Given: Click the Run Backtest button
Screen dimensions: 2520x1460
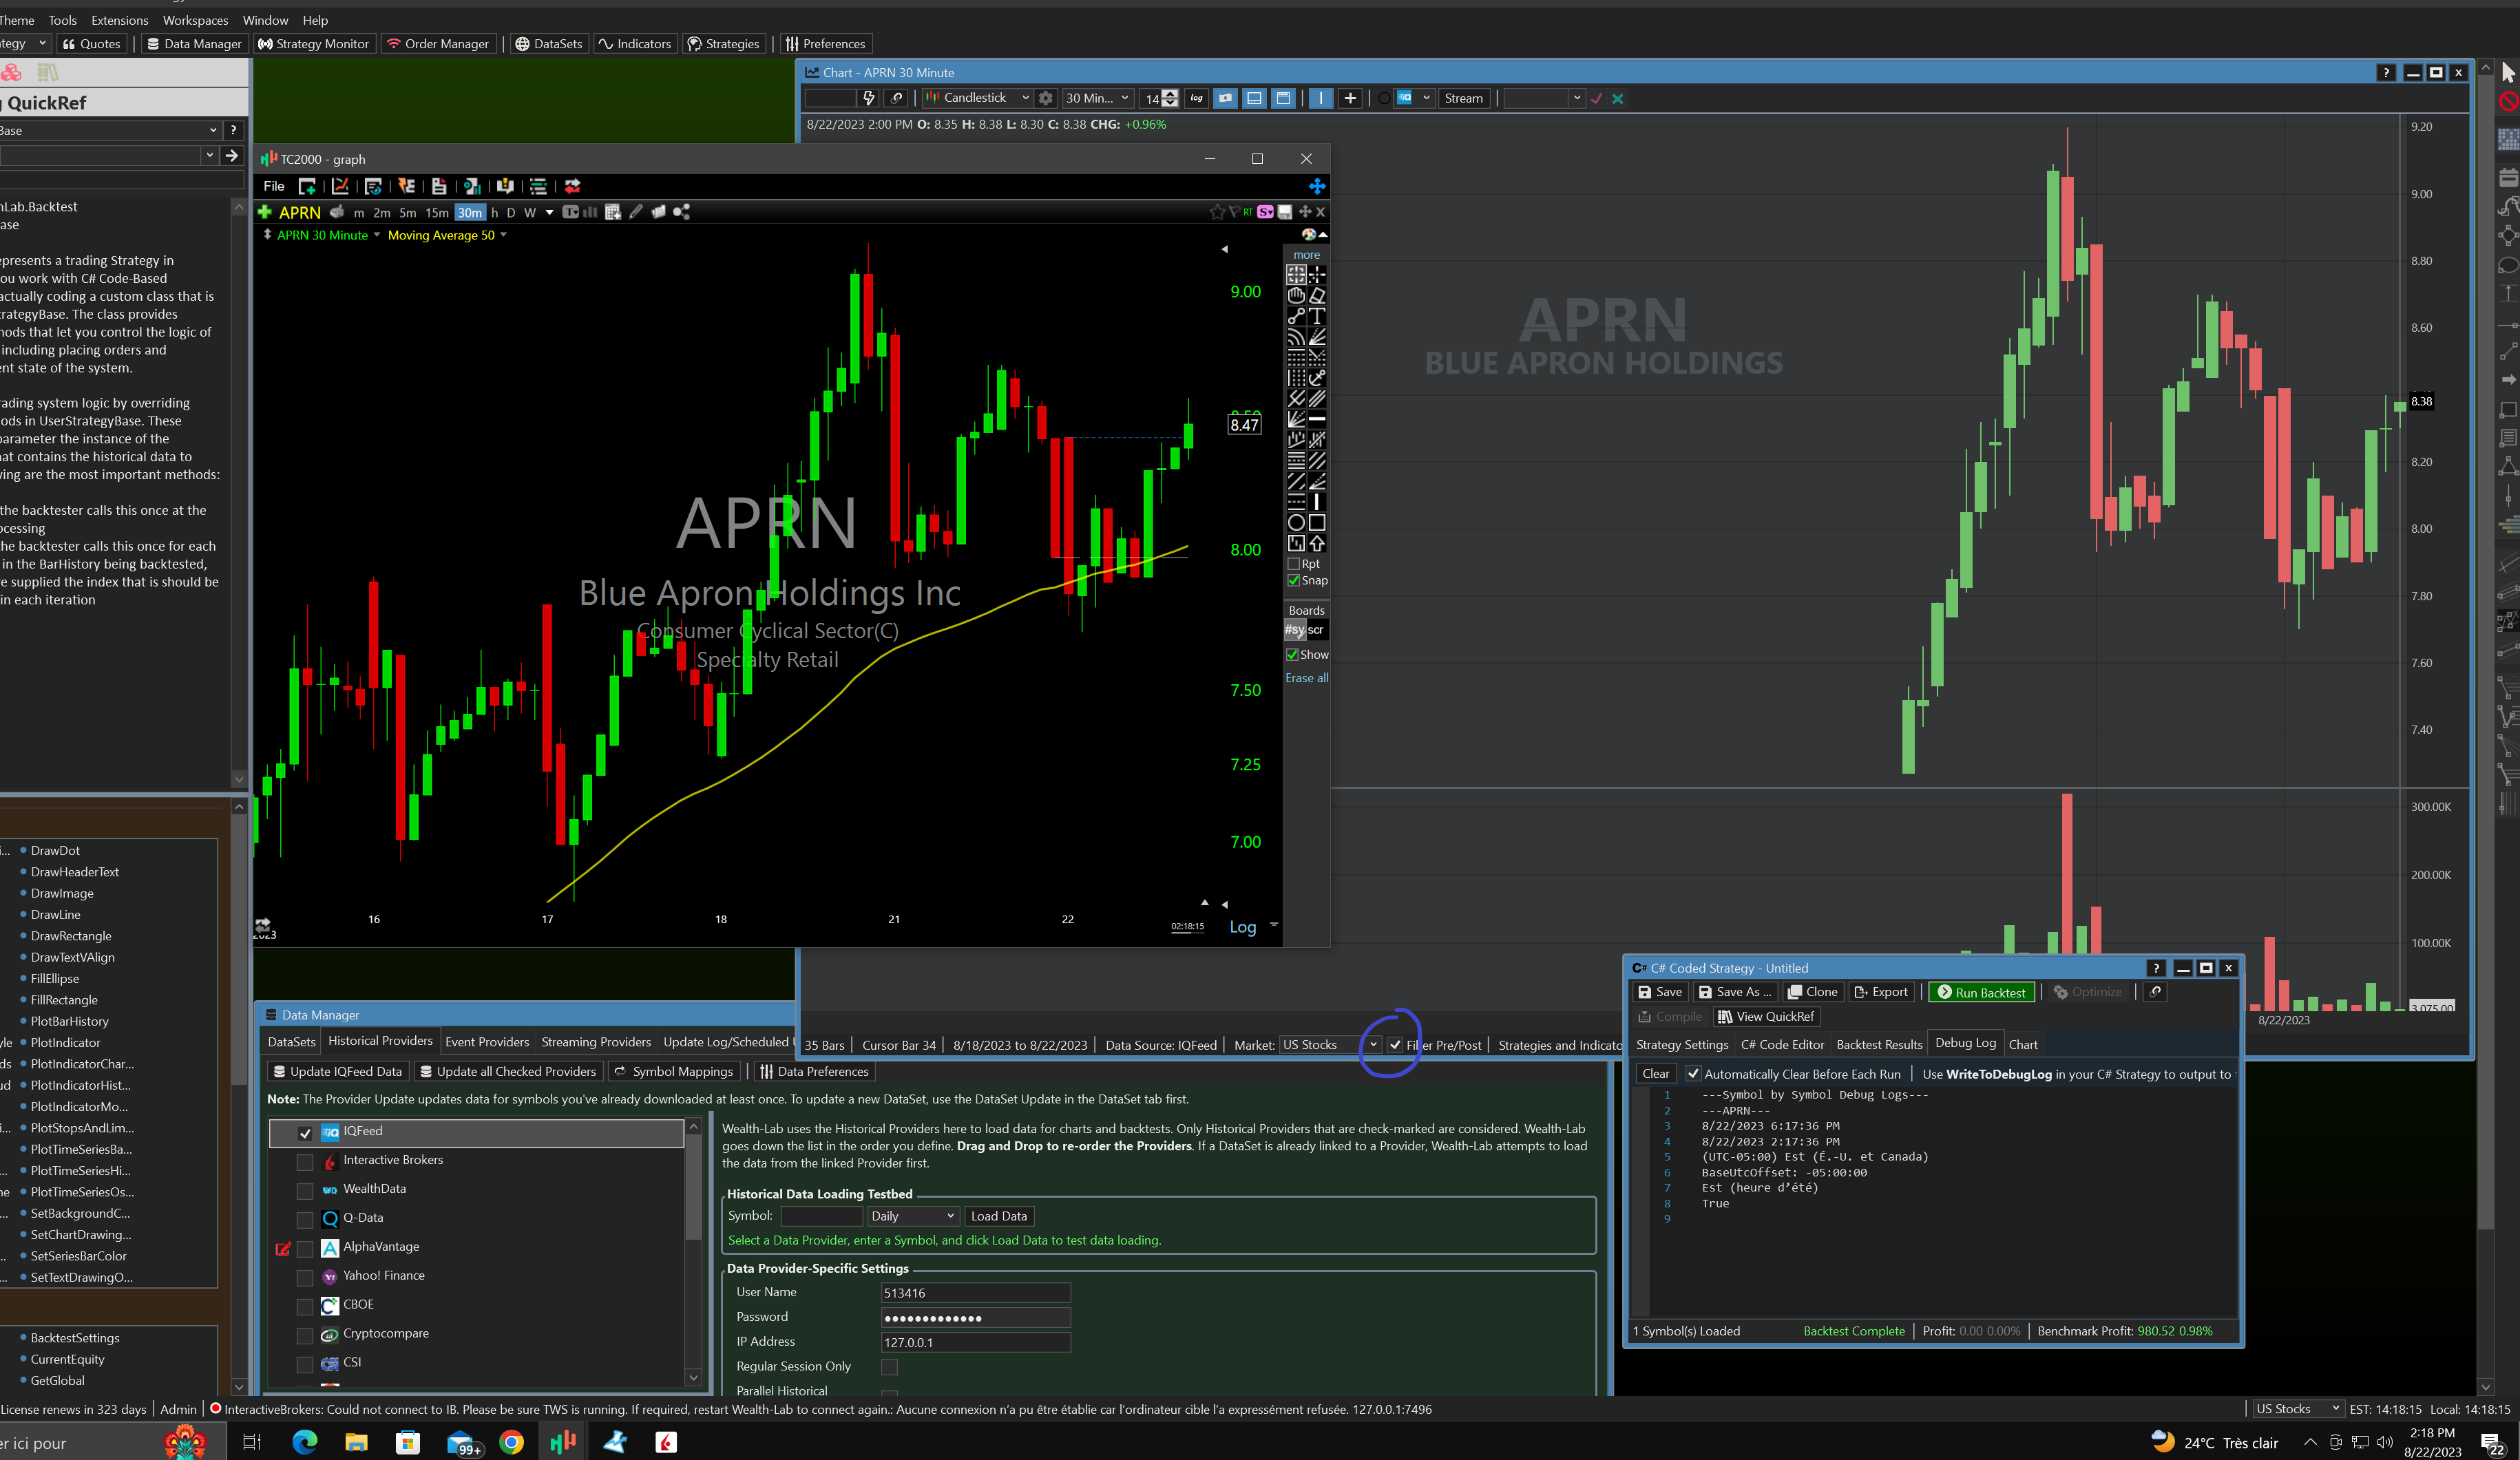Looking at the screenshot, I should [1981, 992].
